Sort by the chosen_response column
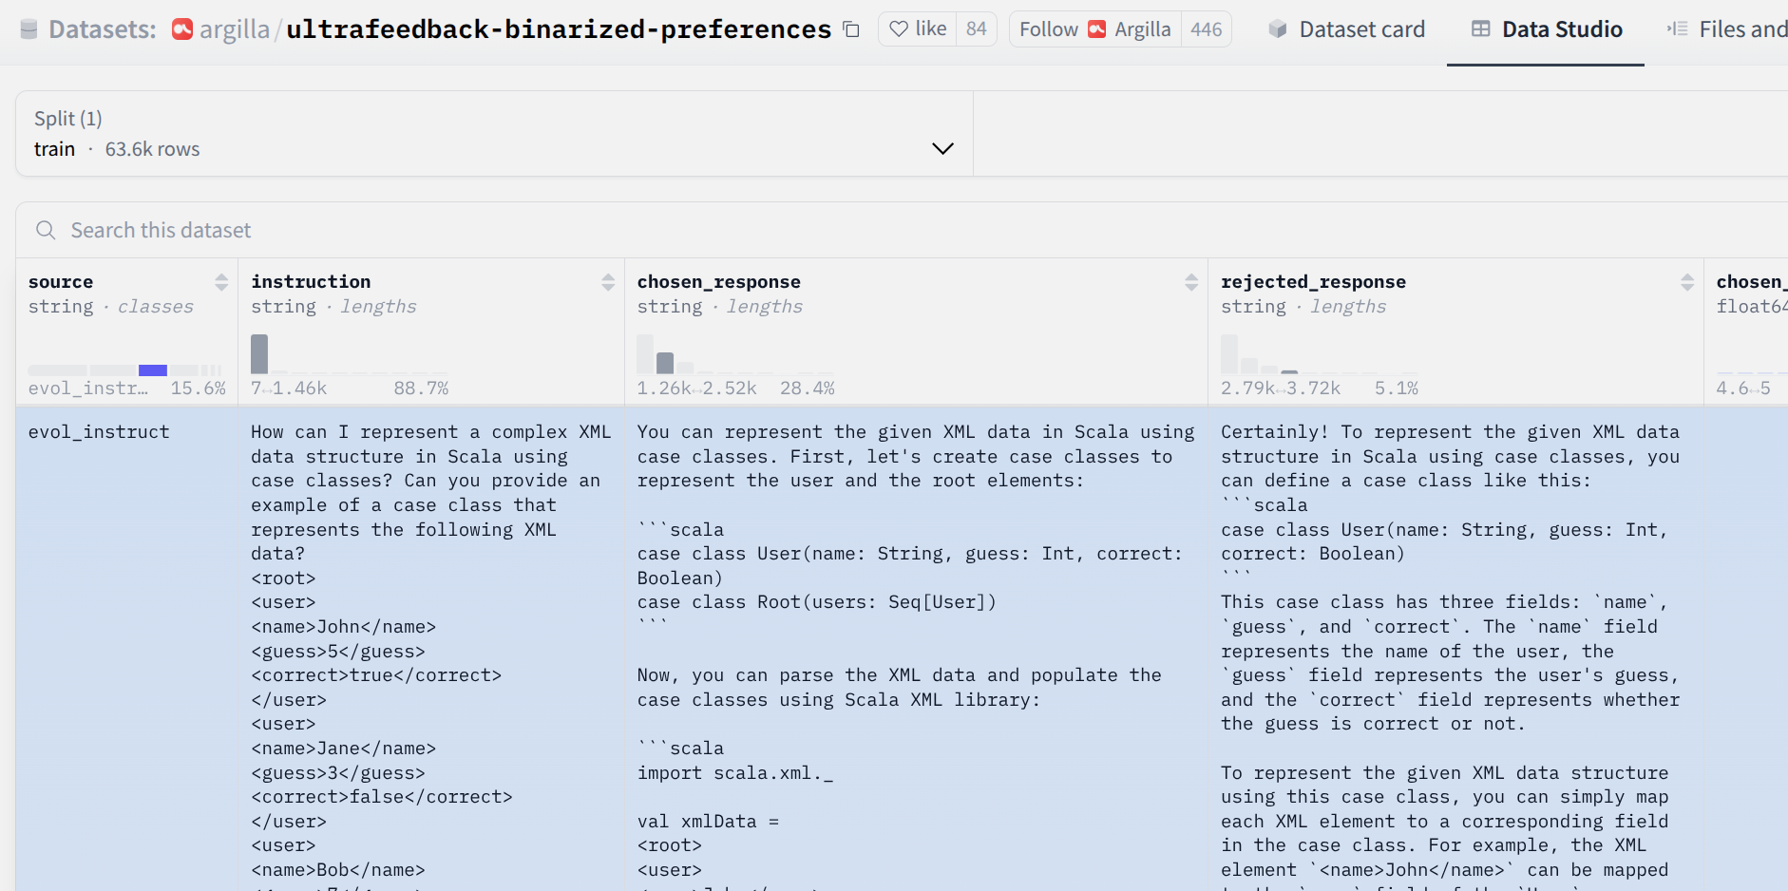The height and width of the screenshot is (891, 1788). point(1191,282)
